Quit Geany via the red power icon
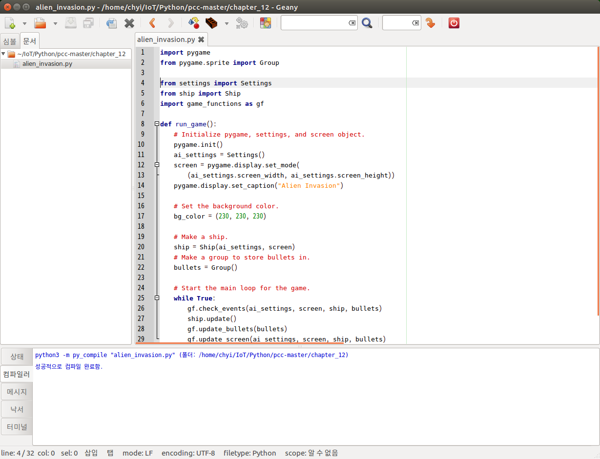Viewport: 600px width, 459px height. (454, 22)
